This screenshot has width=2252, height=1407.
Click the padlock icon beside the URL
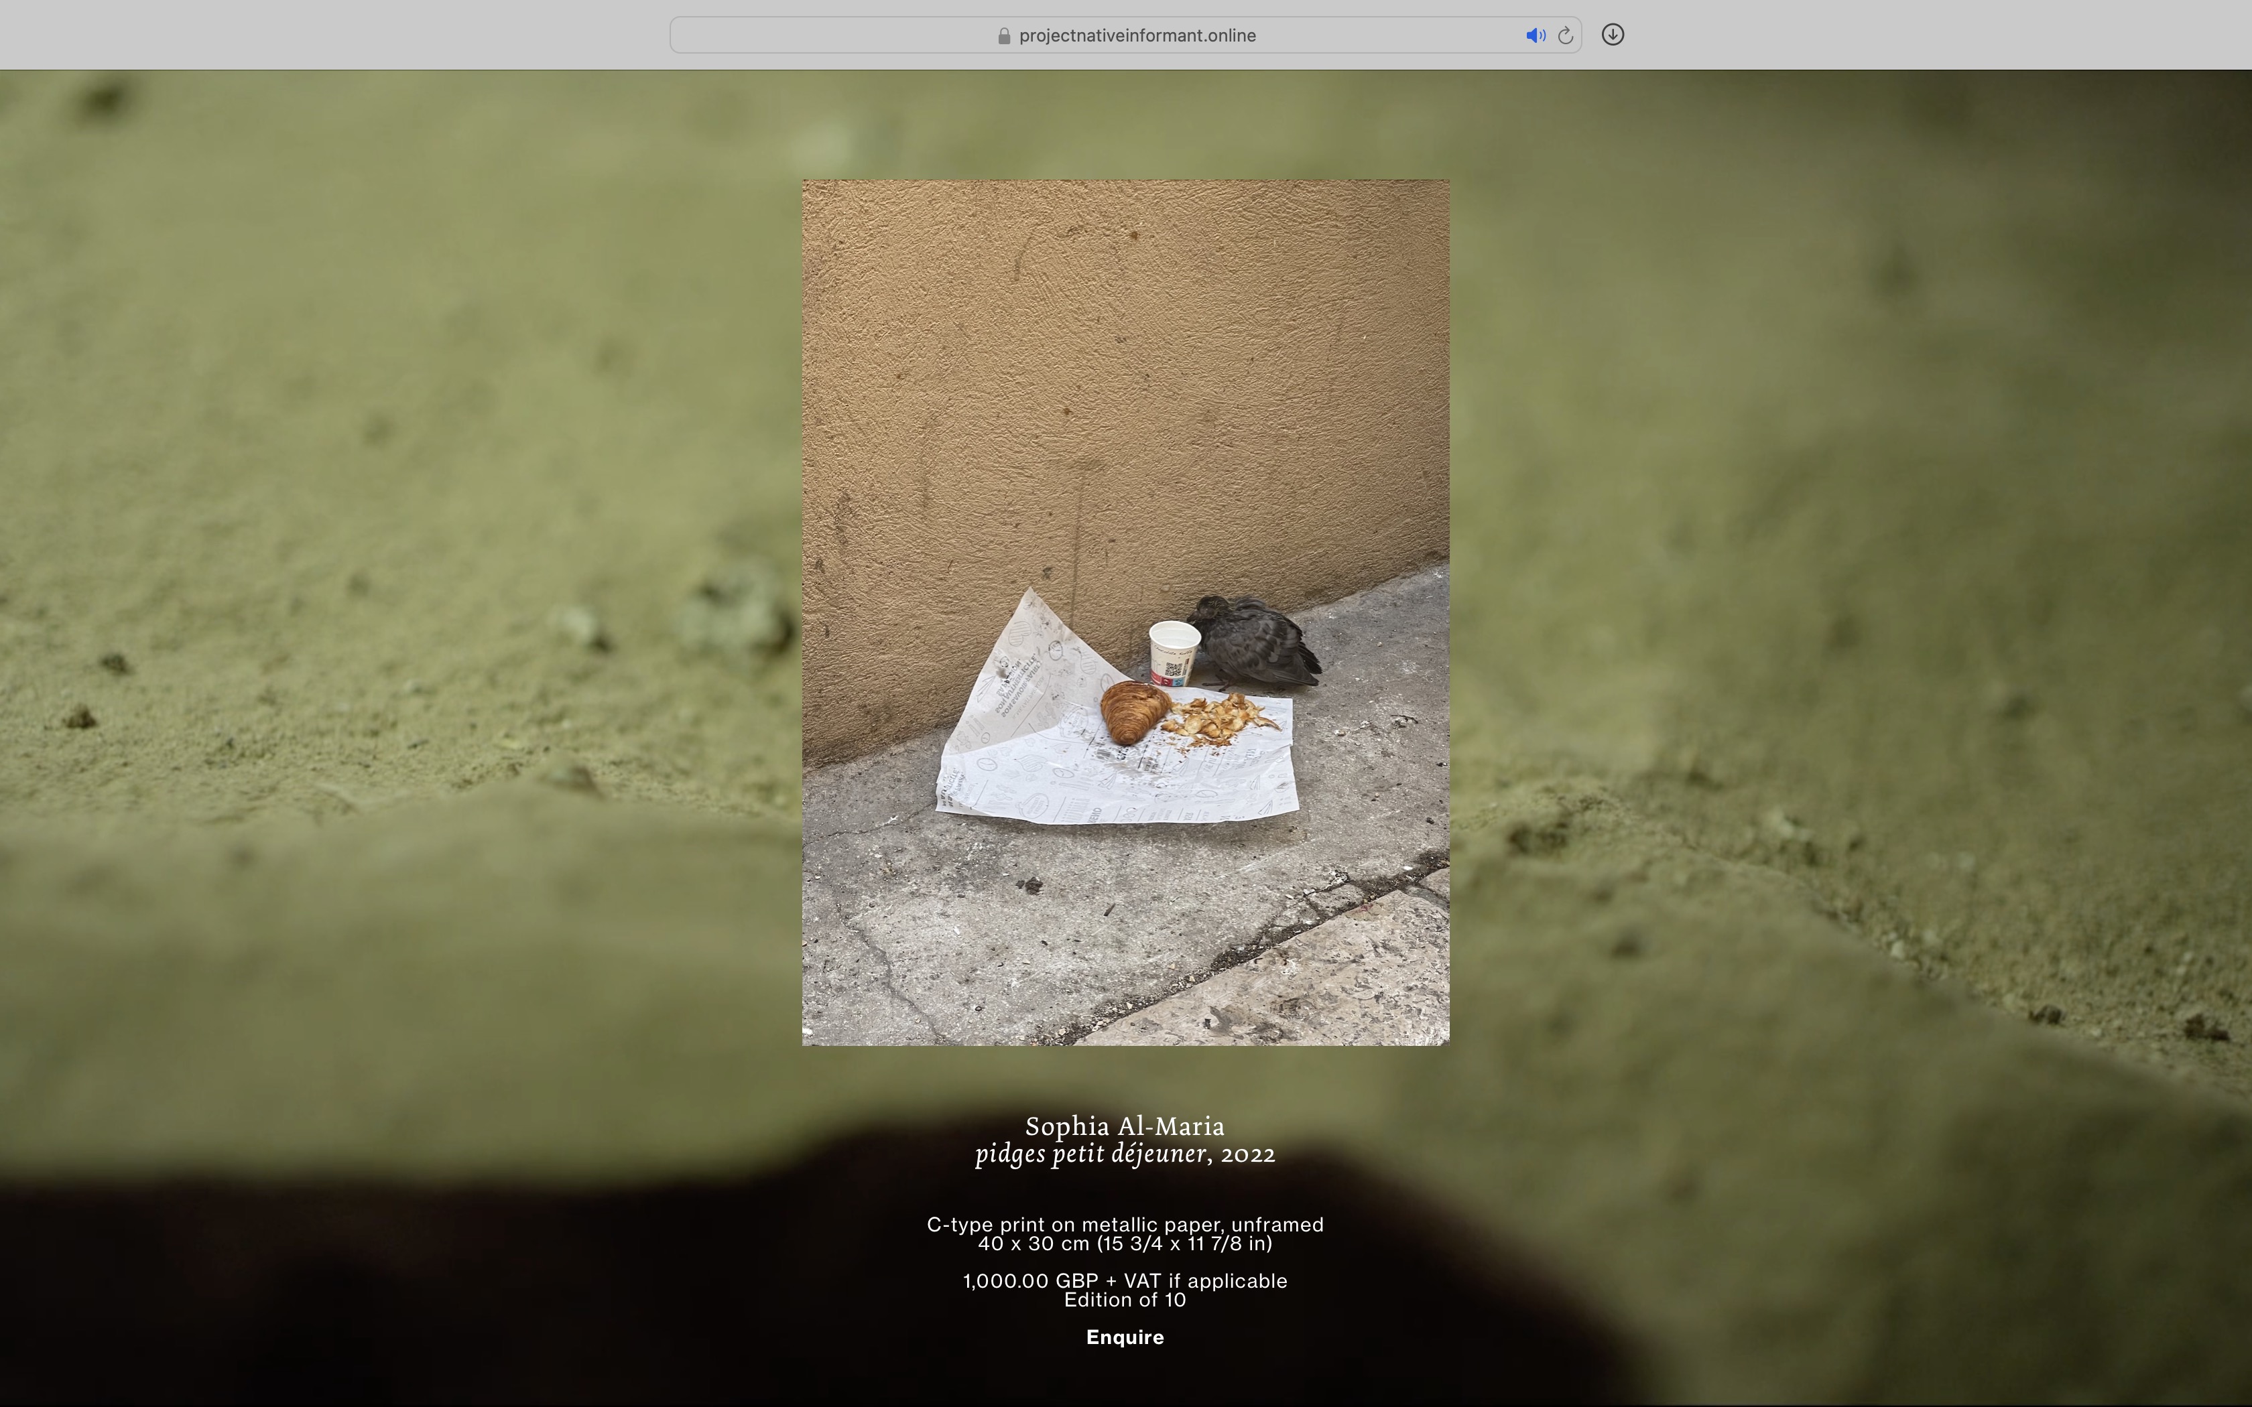click(x=1004, y=36)
